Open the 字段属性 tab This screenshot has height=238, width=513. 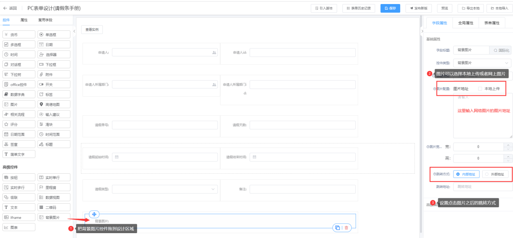click(440, 23)
